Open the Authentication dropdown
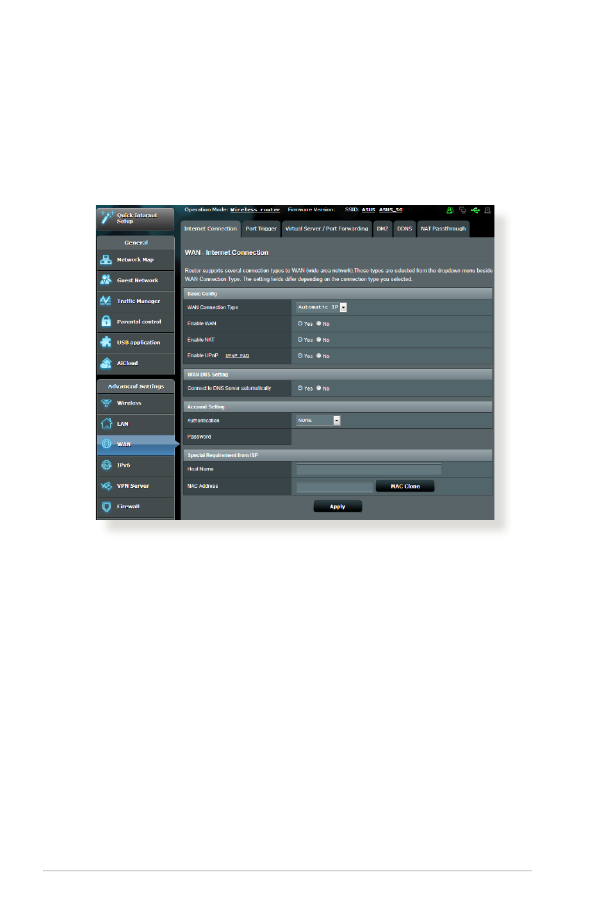This screenshot has width=611, height=920. pyautogui.click(x=318, y=421)
